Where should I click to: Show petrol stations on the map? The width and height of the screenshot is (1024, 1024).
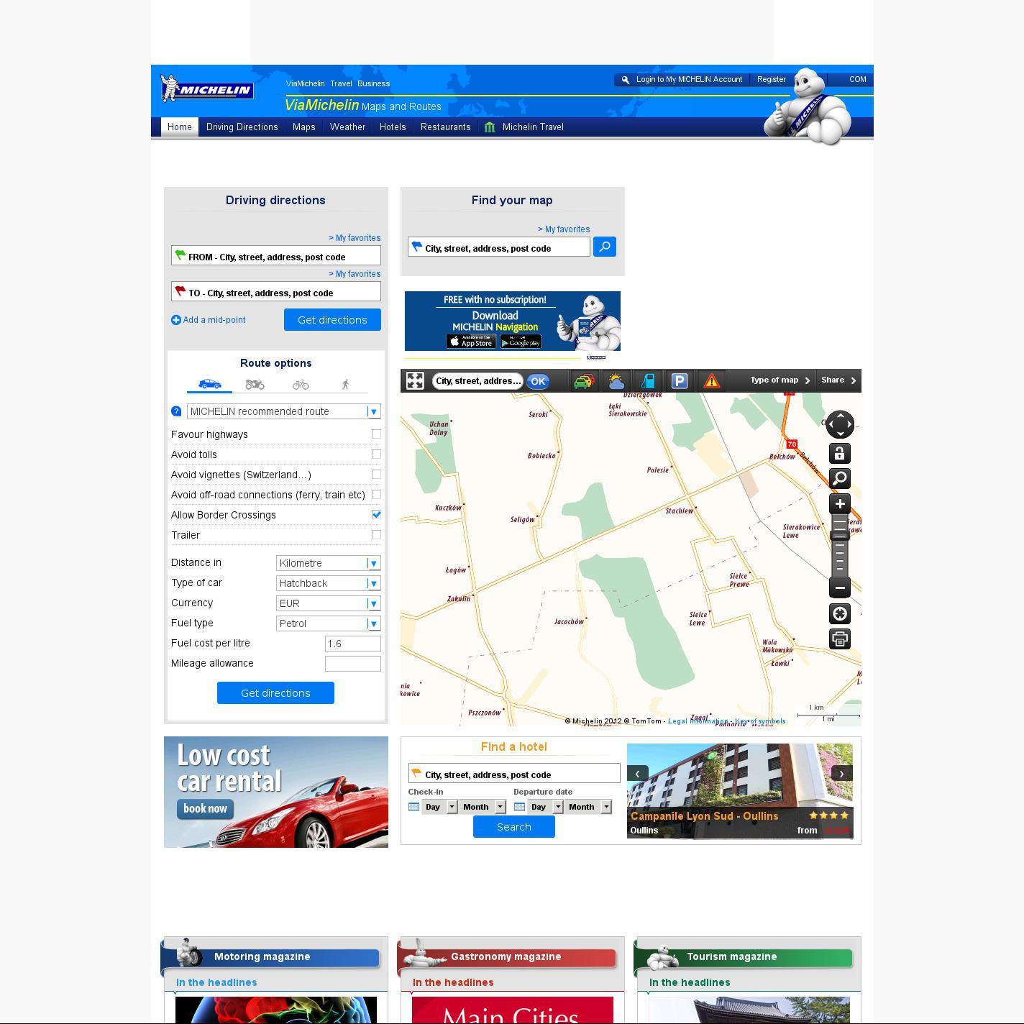pos(648,381)
